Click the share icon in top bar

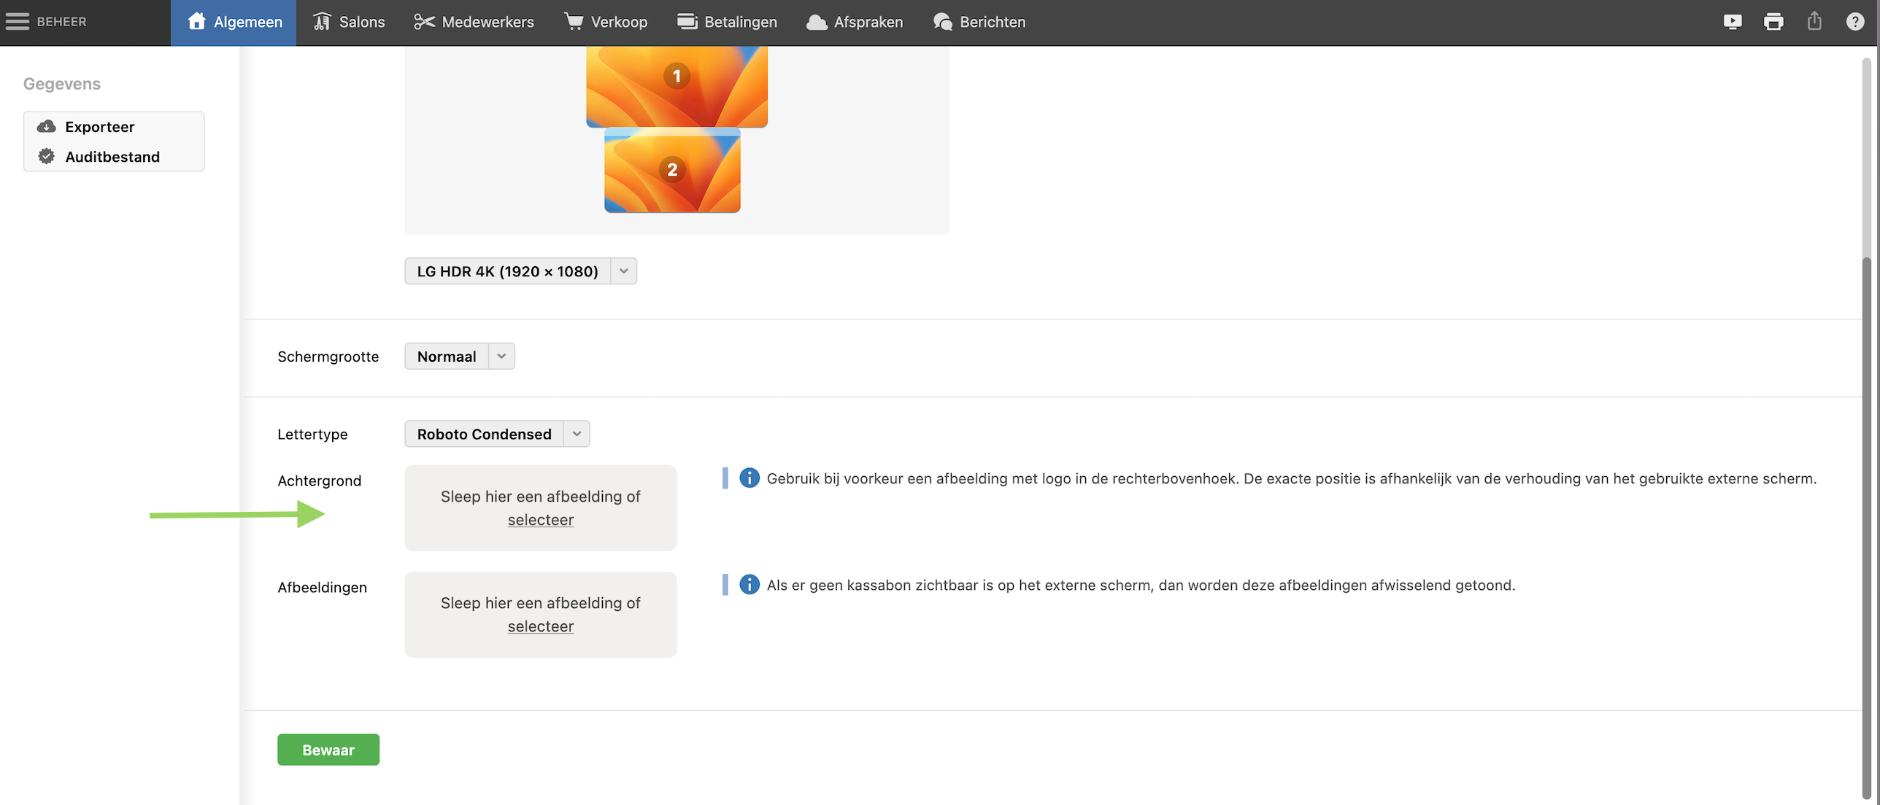pos(1814,22)
